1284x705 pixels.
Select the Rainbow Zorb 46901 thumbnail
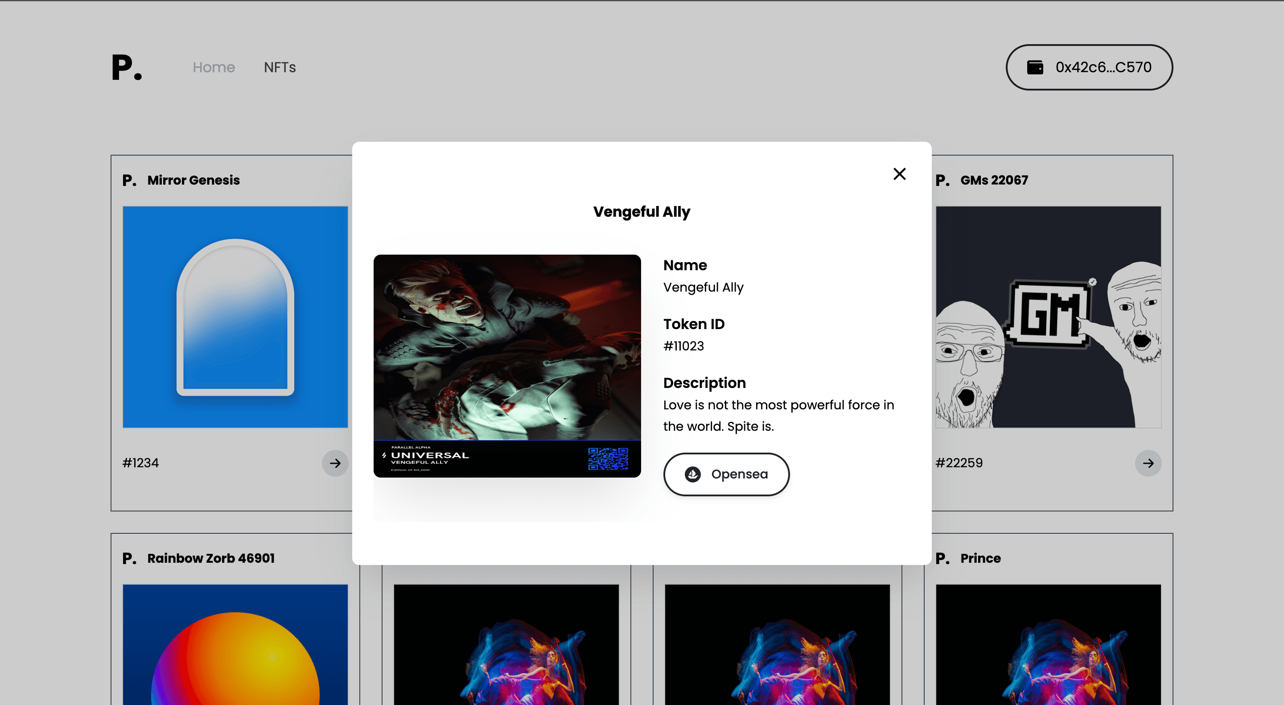pos(235,645)
